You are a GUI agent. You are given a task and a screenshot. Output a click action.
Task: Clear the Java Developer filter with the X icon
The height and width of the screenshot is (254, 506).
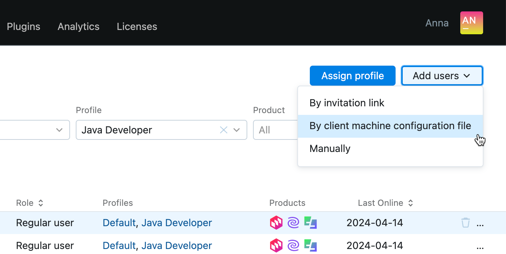[224, 130]
